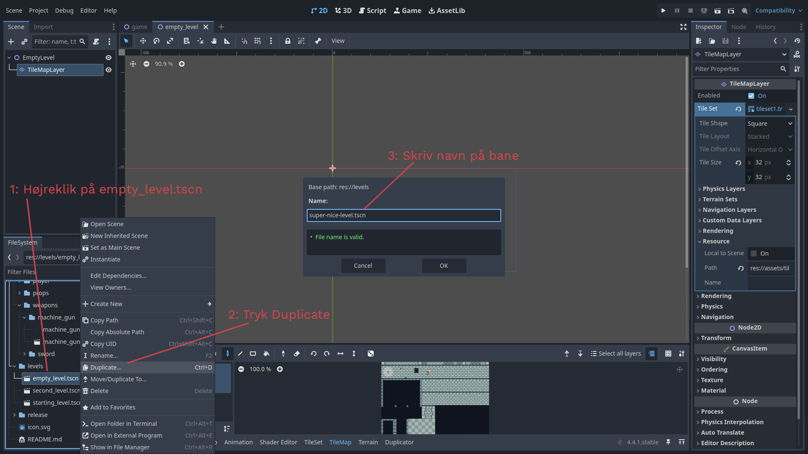
Task: Select the Rotate mode tool icon
Action: [157, 41]
